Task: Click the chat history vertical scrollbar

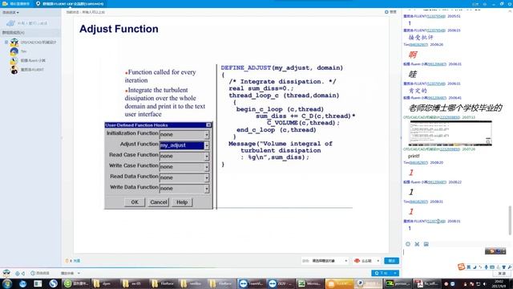Action: pyautogui.click(x=510, y=221)
